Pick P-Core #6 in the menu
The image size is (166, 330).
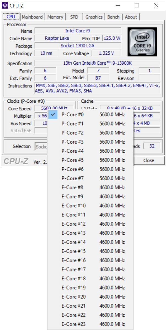(90, 169)
